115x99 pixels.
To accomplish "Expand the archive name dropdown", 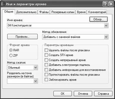I will (x=106, y=25).
